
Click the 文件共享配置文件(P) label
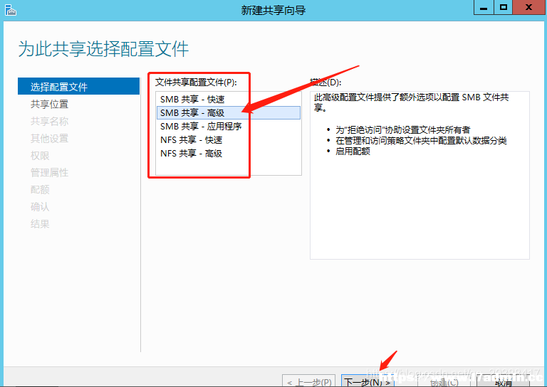pos(196,83)
